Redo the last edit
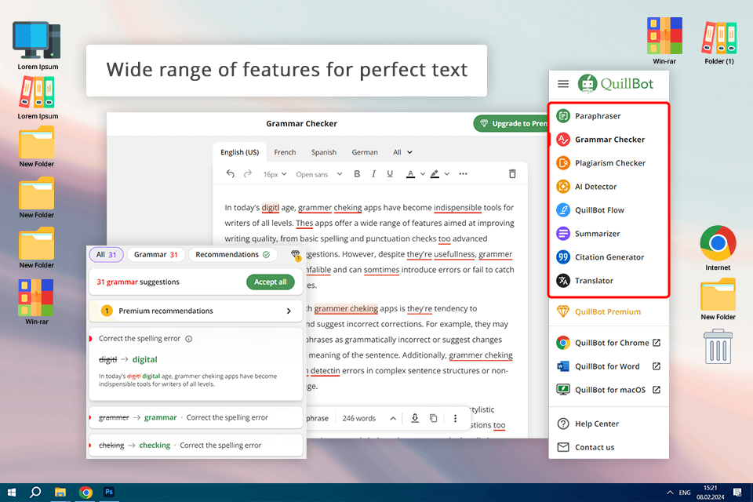753x502 pixels. (248, 174)
